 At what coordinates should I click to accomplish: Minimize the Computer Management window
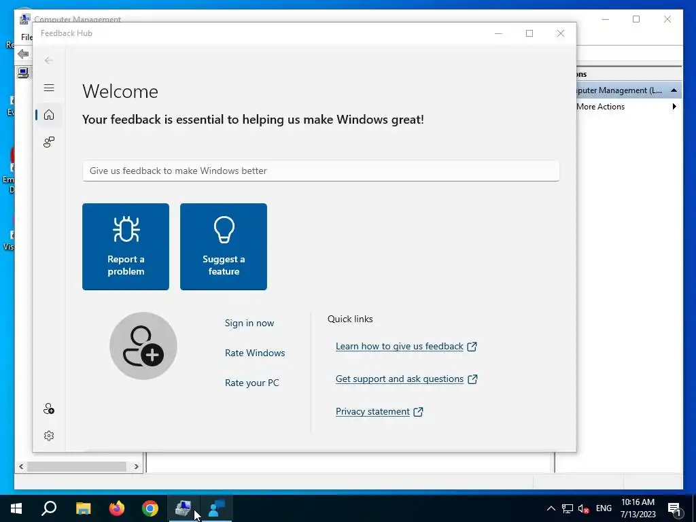click(x=606, y=19)
